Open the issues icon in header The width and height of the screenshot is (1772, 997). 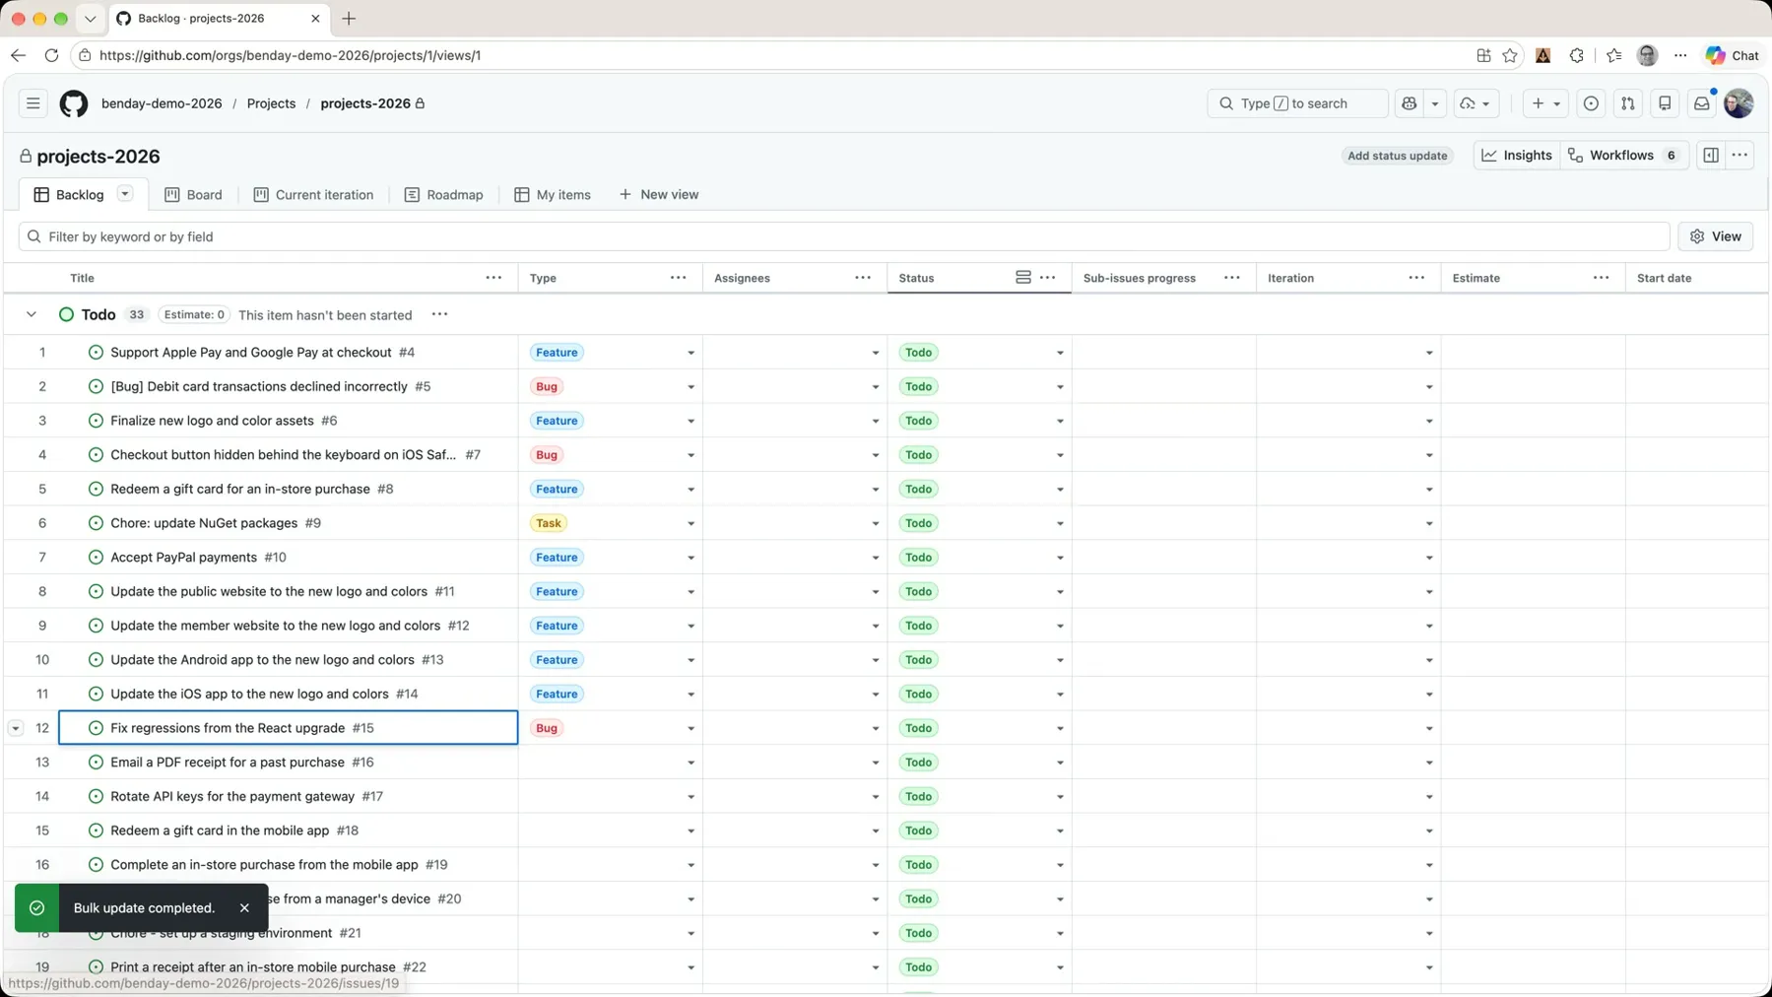[x=1591, y=103]
